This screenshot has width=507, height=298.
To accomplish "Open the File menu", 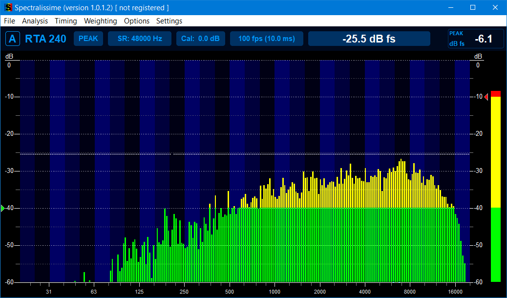I will (9, 21).
